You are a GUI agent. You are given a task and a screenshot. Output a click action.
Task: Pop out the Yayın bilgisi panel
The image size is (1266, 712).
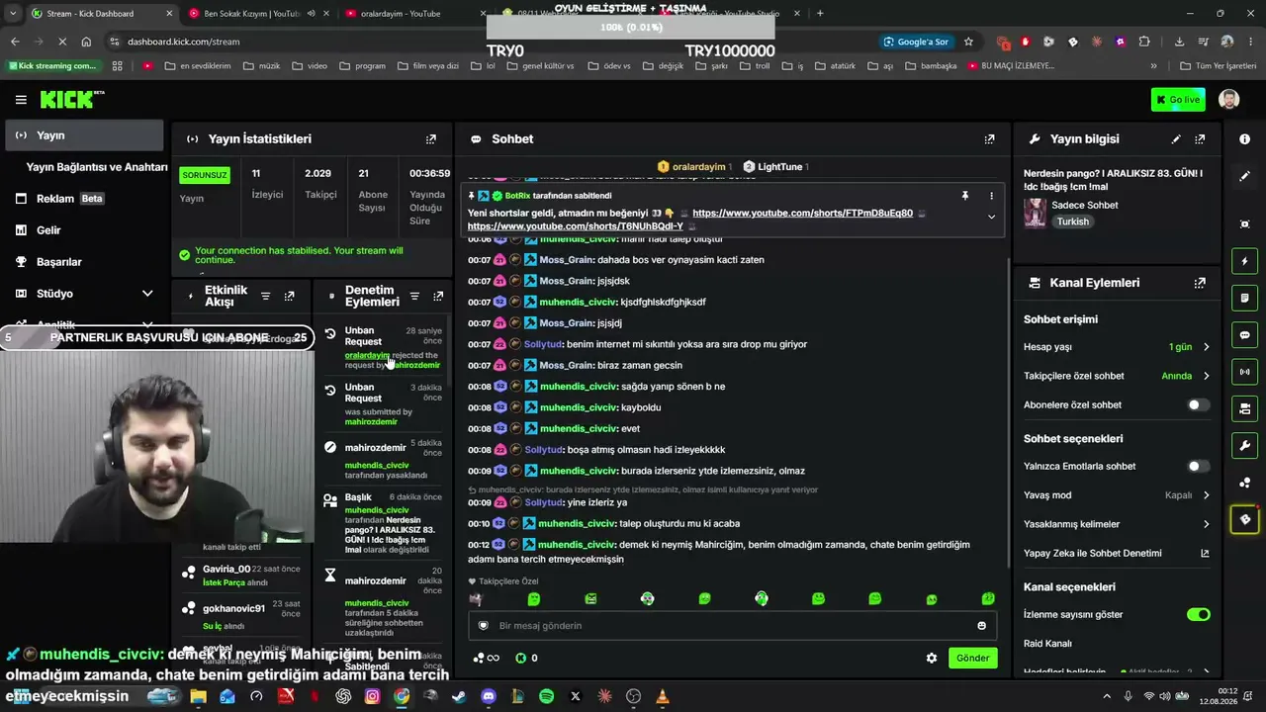[1200, 139]
